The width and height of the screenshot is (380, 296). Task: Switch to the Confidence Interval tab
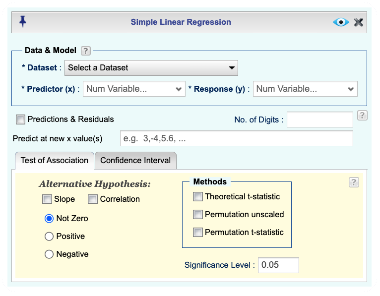tap(135, 160)
